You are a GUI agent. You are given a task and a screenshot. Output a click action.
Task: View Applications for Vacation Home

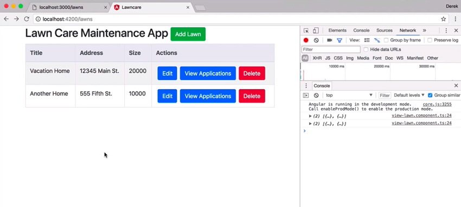click(208, 73)
